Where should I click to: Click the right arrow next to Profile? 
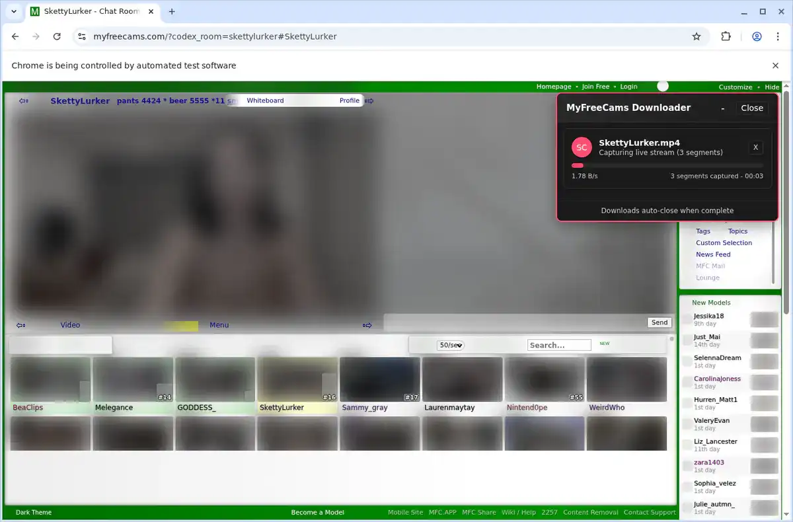coord(369,101)
